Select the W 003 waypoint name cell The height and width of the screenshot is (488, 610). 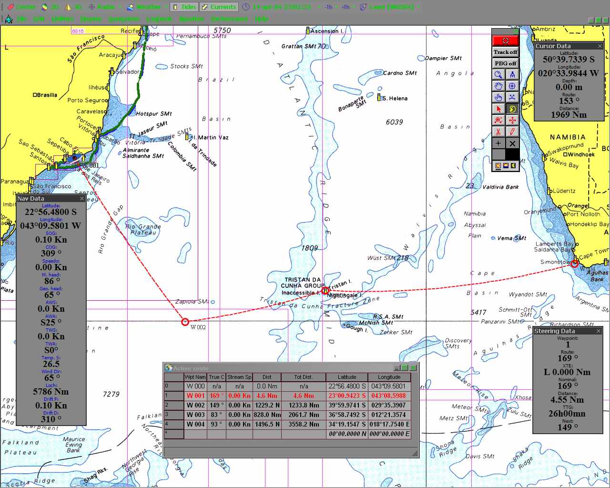196,415
